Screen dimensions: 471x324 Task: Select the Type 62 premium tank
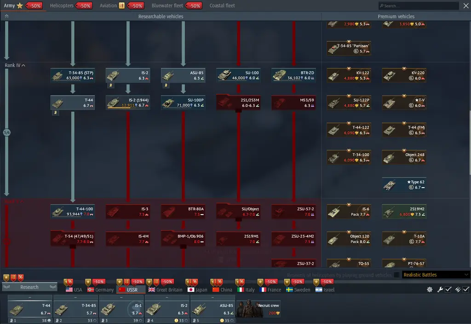390,185
